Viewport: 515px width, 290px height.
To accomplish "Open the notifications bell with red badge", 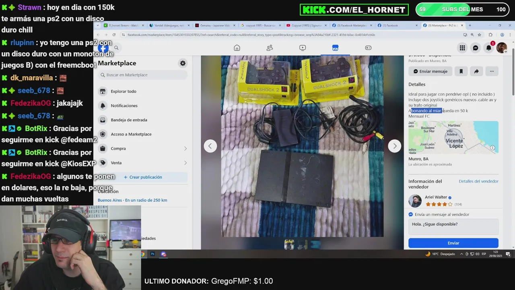I will (x=489, y=48).
